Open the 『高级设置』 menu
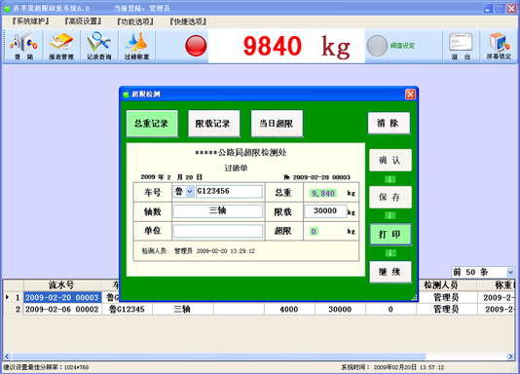 tap(83, 21)
